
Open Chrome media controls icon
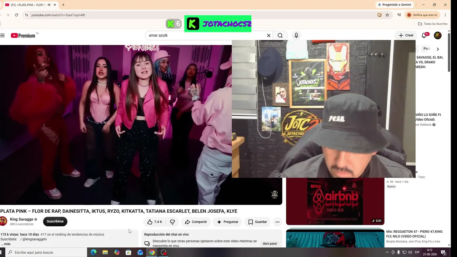pos(399,15)
